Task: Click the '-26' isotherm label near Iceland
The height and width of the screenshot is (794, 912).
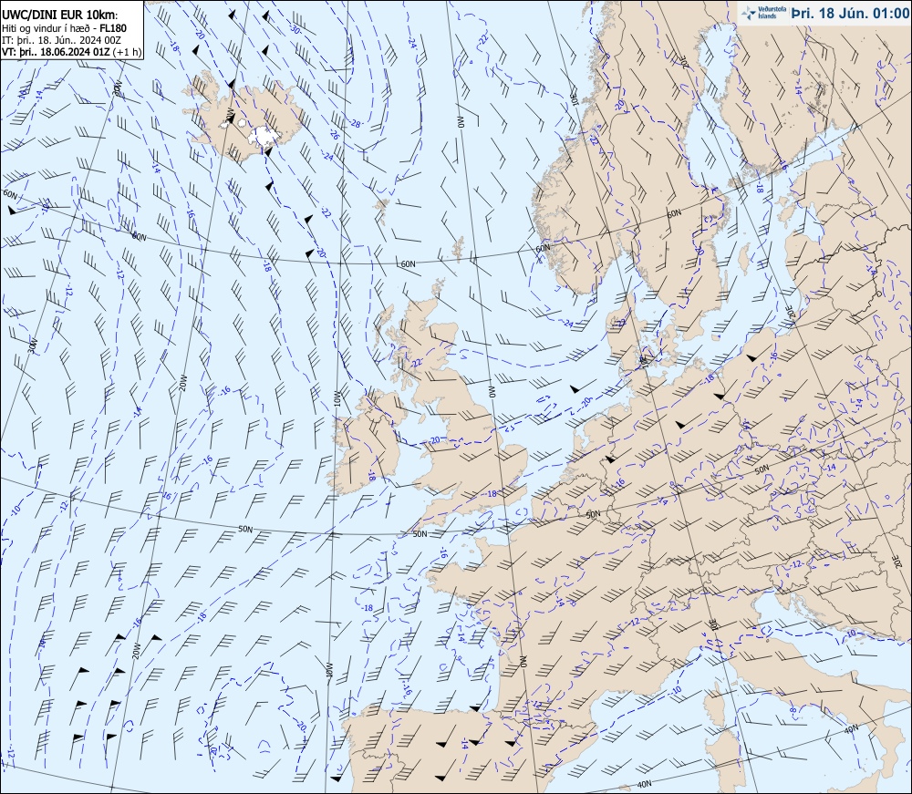Action: 334,136
